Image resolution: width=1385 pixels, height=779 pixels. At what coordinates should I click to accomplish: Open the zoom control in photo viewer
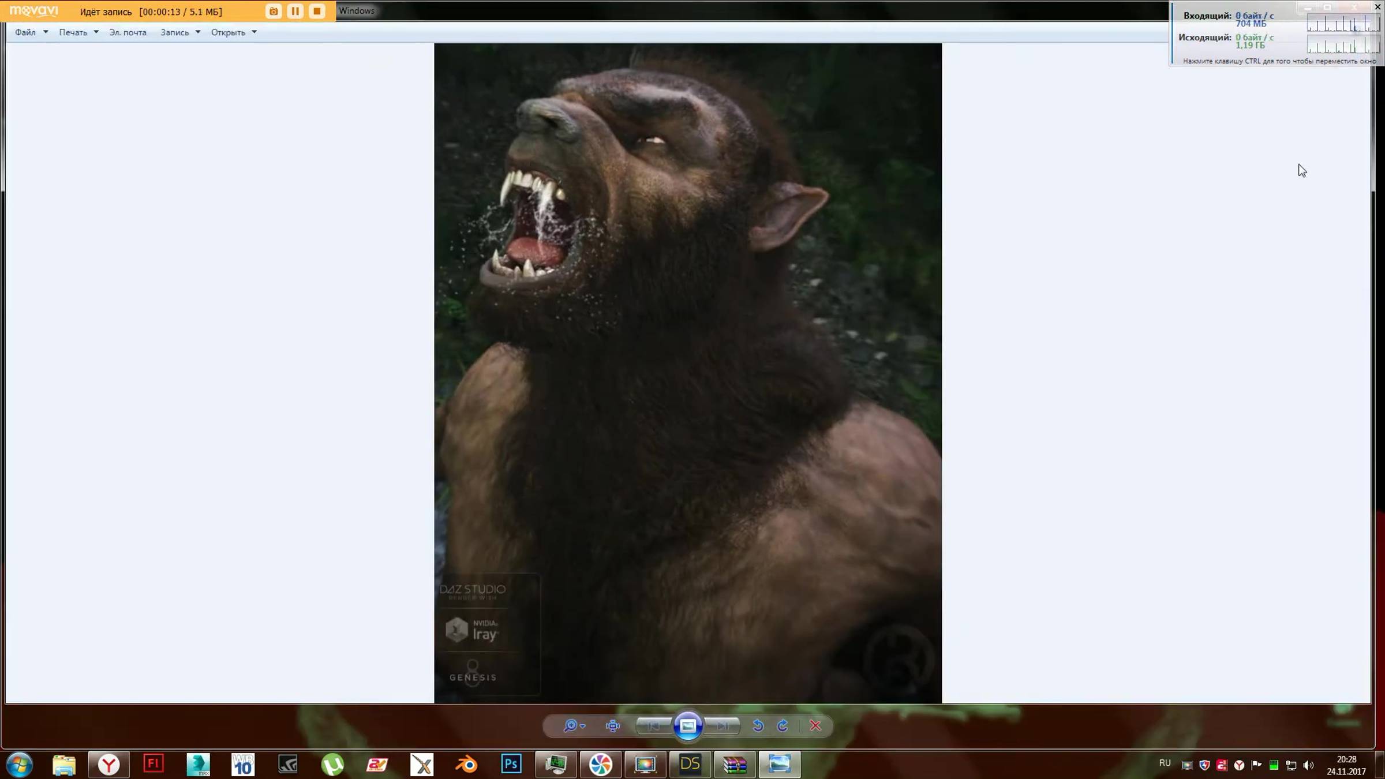click(x=574, y=725)
